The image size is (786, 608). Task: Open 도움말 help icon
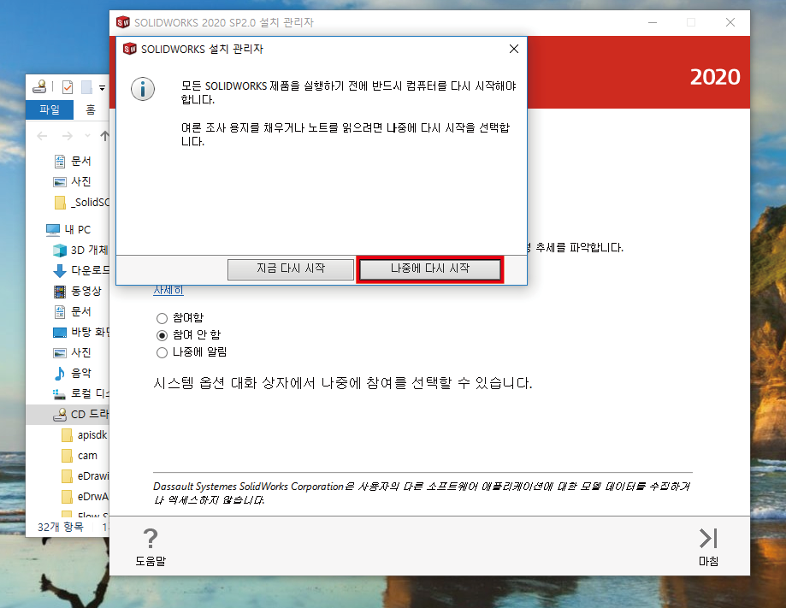[x=151, y=546]
